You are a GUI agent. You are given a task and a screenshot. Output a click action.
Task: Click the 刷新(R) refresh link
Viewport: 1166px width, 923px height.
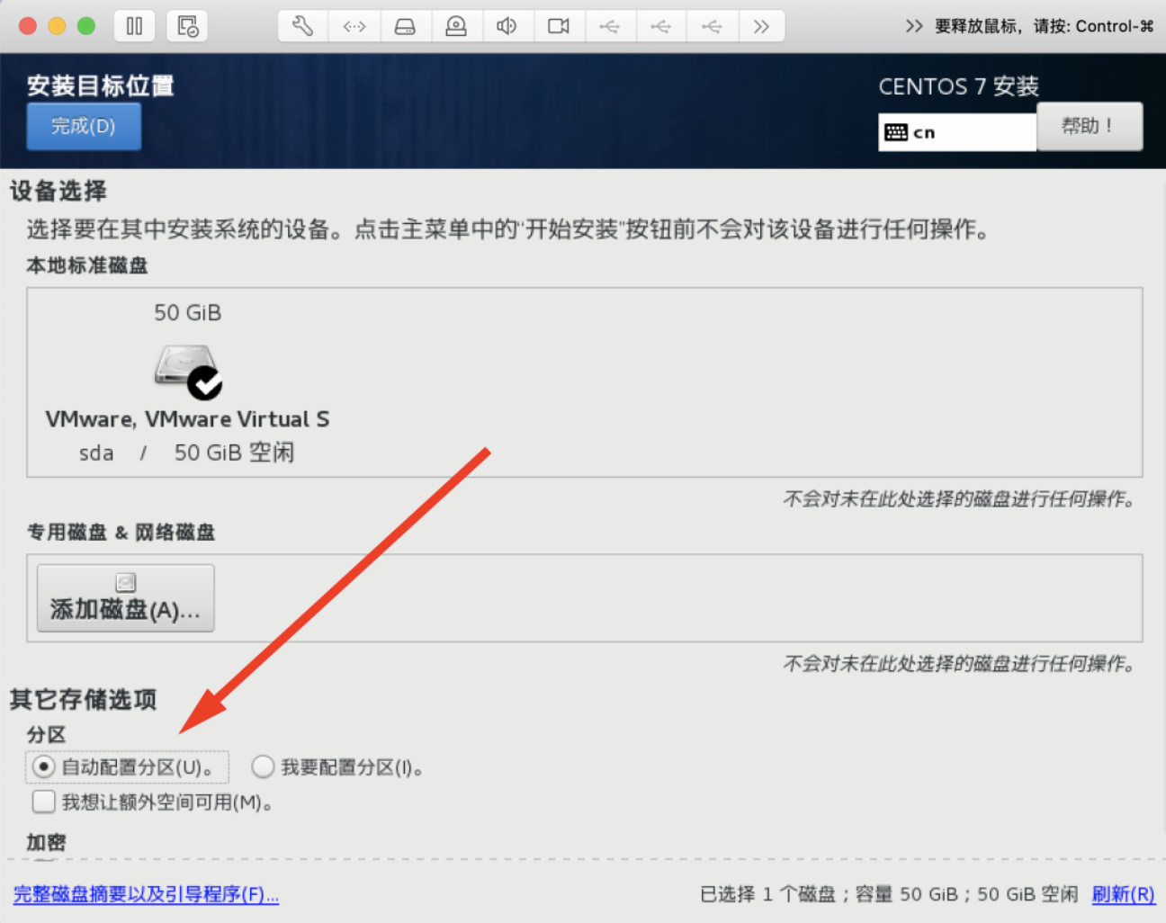(x=1124, y=894)
